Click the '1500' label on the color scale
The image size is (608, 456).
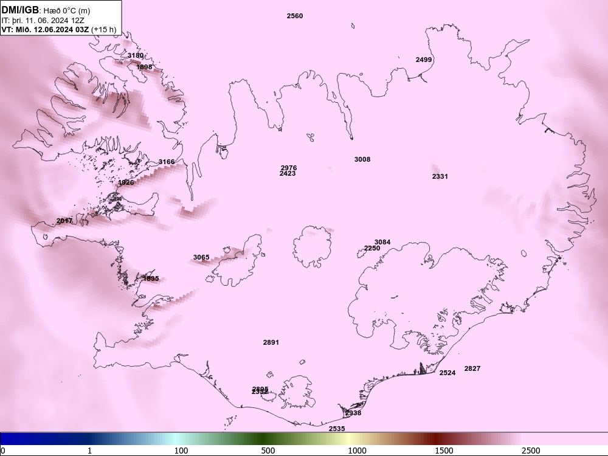444,451
